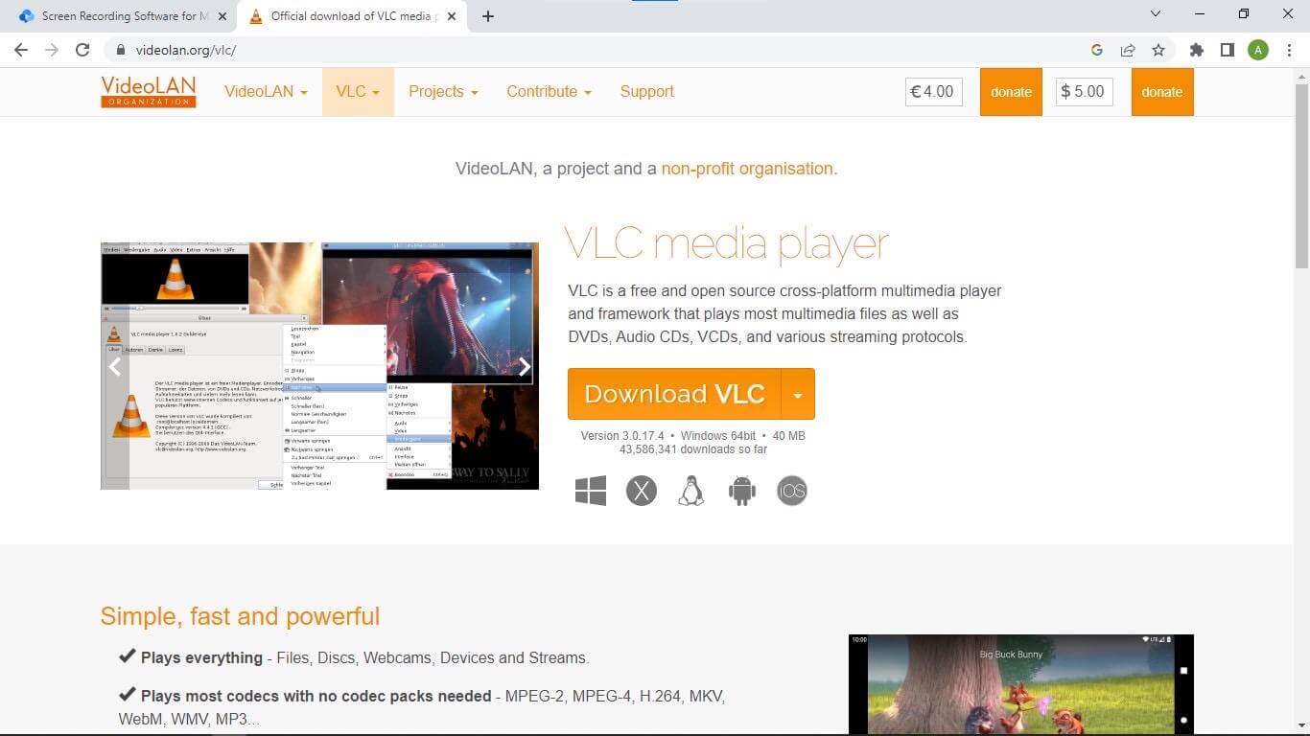Show the previous screenshot in the carousel

point(115,367)
